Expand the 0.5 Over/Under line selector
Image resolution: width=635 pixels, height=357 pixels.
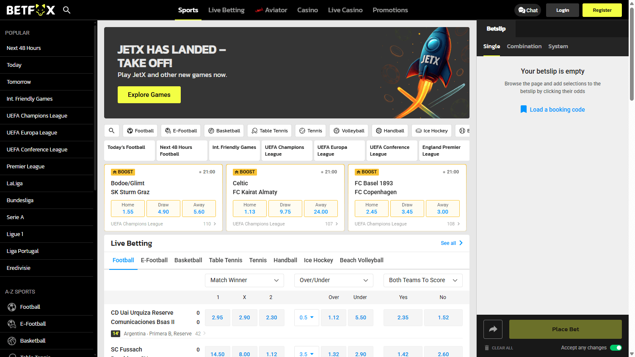pyautogui.click(x=306, y=317)
